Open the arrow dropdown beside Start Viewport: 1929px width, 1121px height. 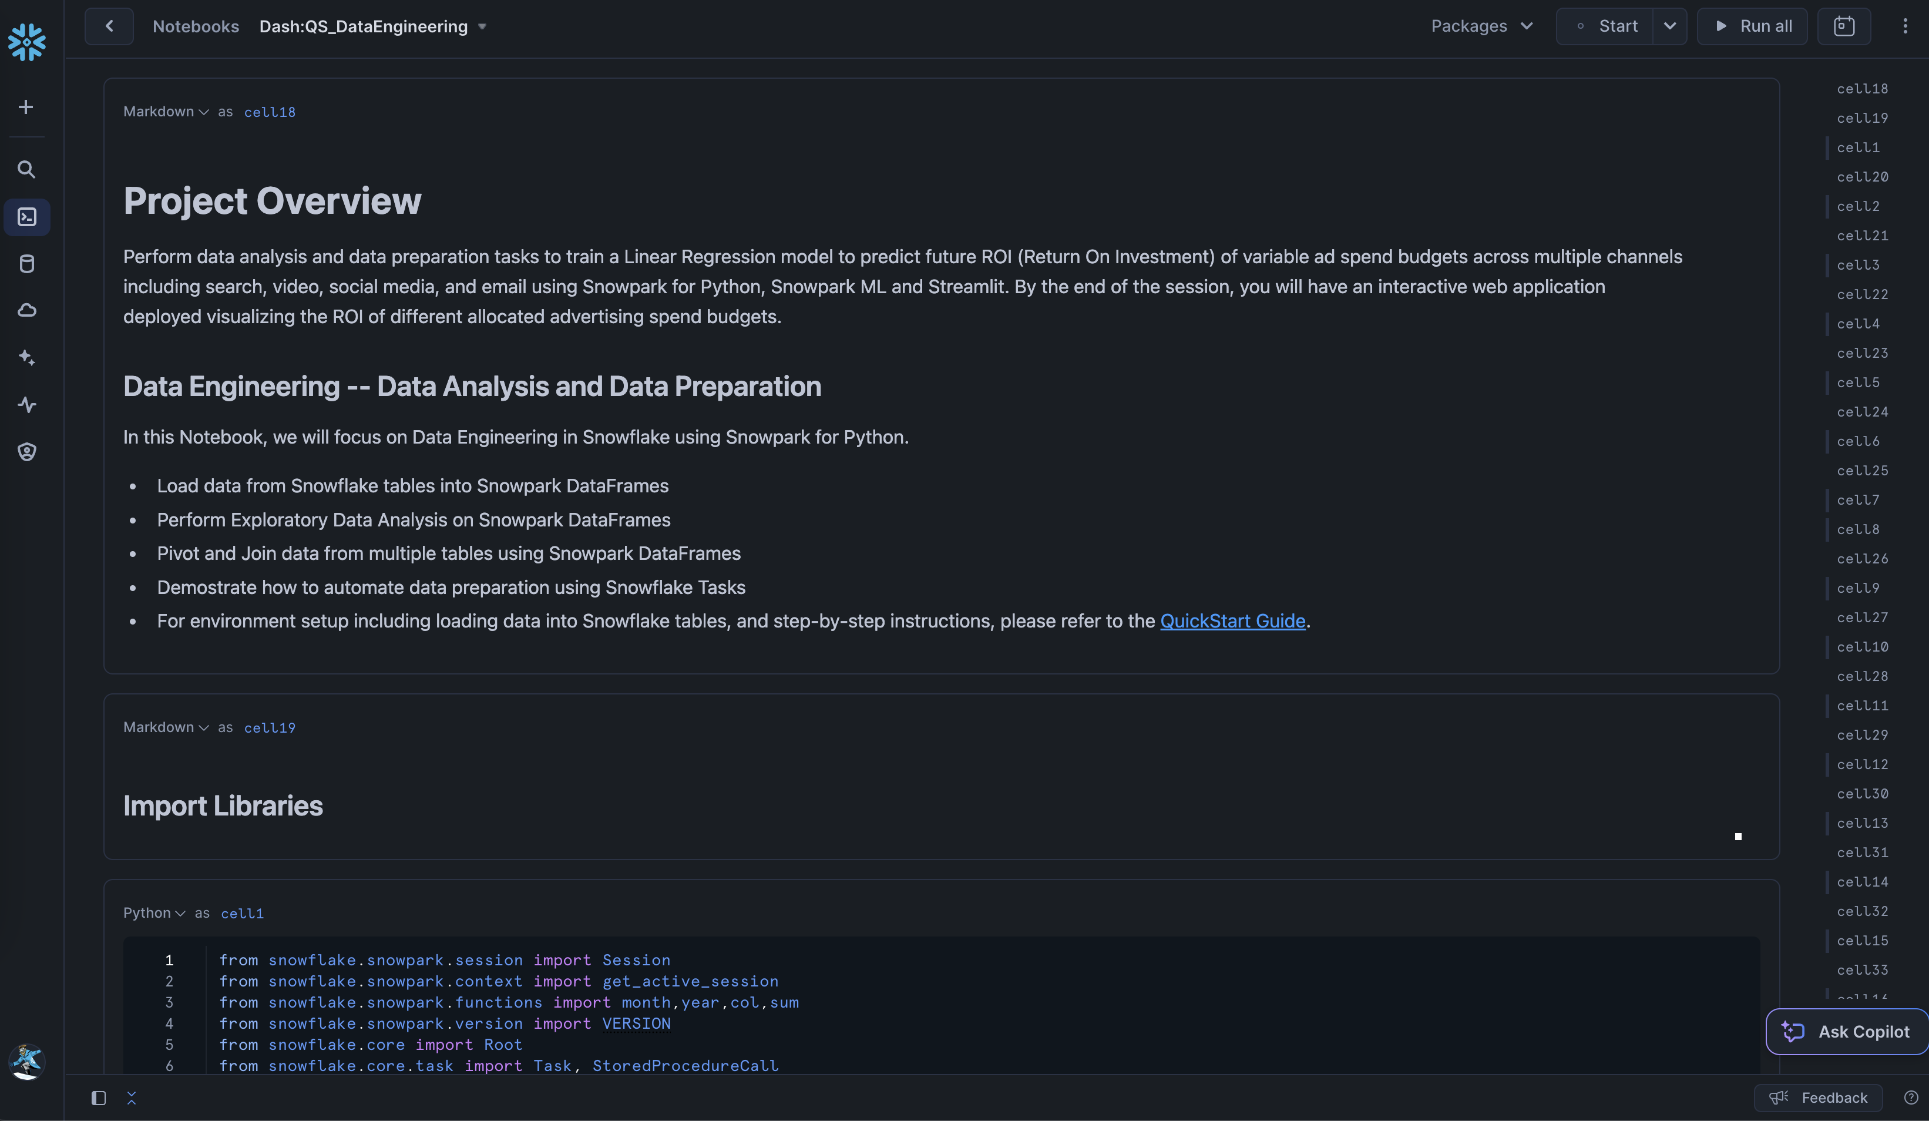pyautogui.click(x=1669, y=26)
